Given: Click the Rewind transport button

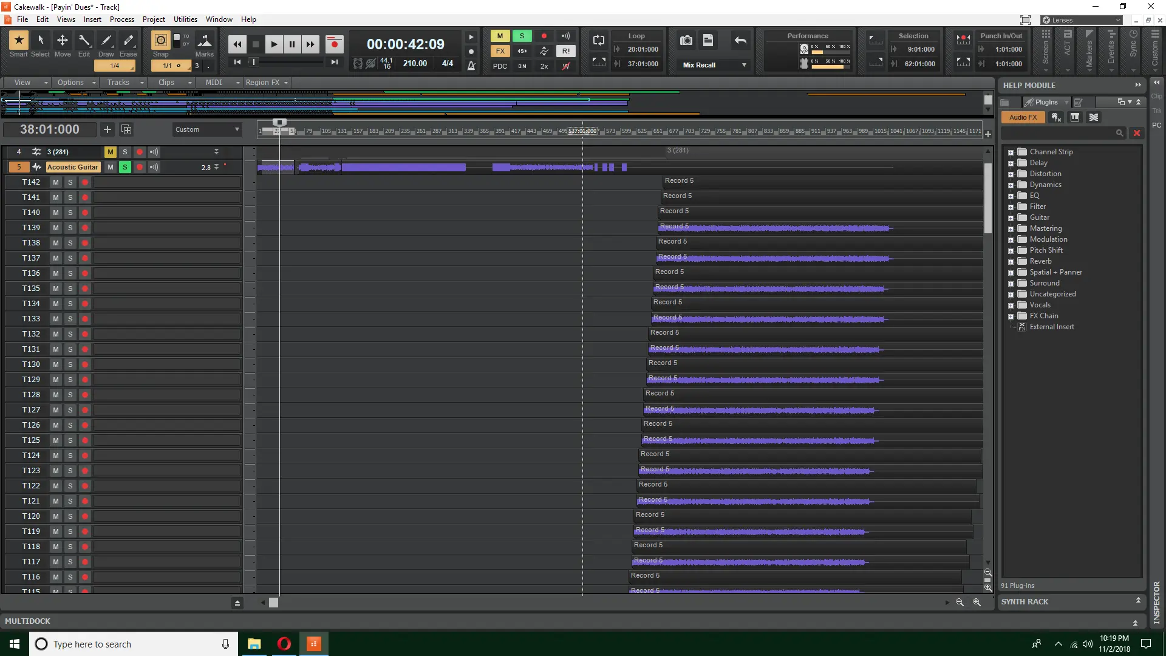Looking at the screenshot, I should [237, 44].
